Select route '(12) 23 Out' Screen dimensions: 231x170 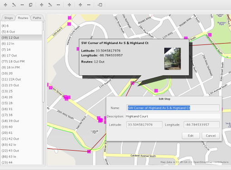(21, 85)
